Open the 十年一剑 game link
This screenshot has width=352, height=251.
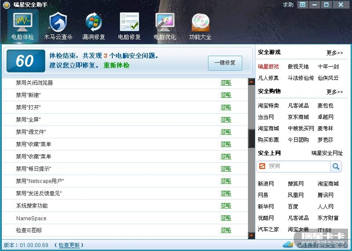pos(328,67)
